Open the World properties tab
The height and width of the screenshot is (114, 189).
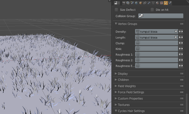point(136,3)
